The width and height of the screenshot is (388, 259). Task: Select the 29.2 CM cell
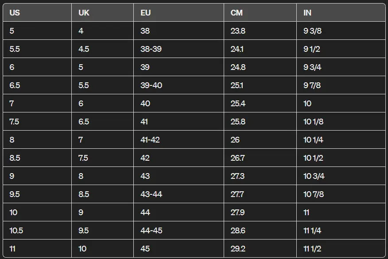[x=238, y=249]
